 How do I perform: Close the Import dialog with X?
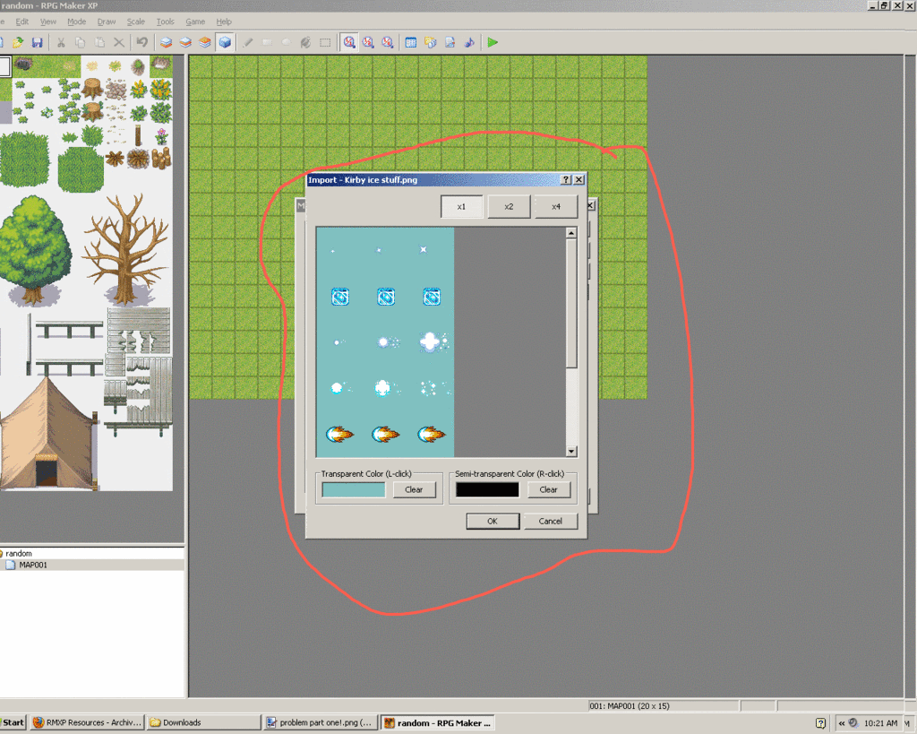[x=578, y=180]
